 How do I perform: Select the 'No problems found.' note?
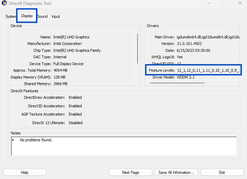tap(36, 140)
